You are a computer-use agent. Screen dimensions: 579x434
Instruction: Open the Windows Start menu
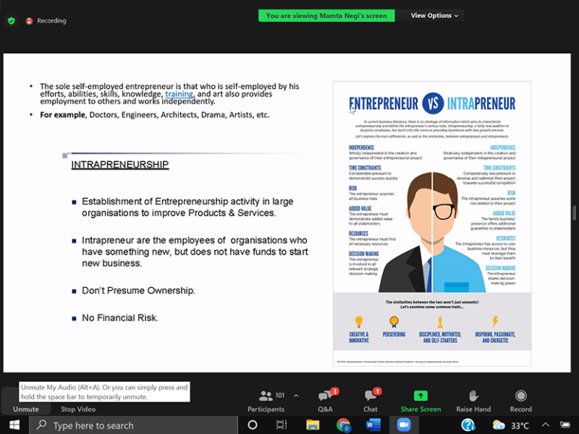pos(14,425)
